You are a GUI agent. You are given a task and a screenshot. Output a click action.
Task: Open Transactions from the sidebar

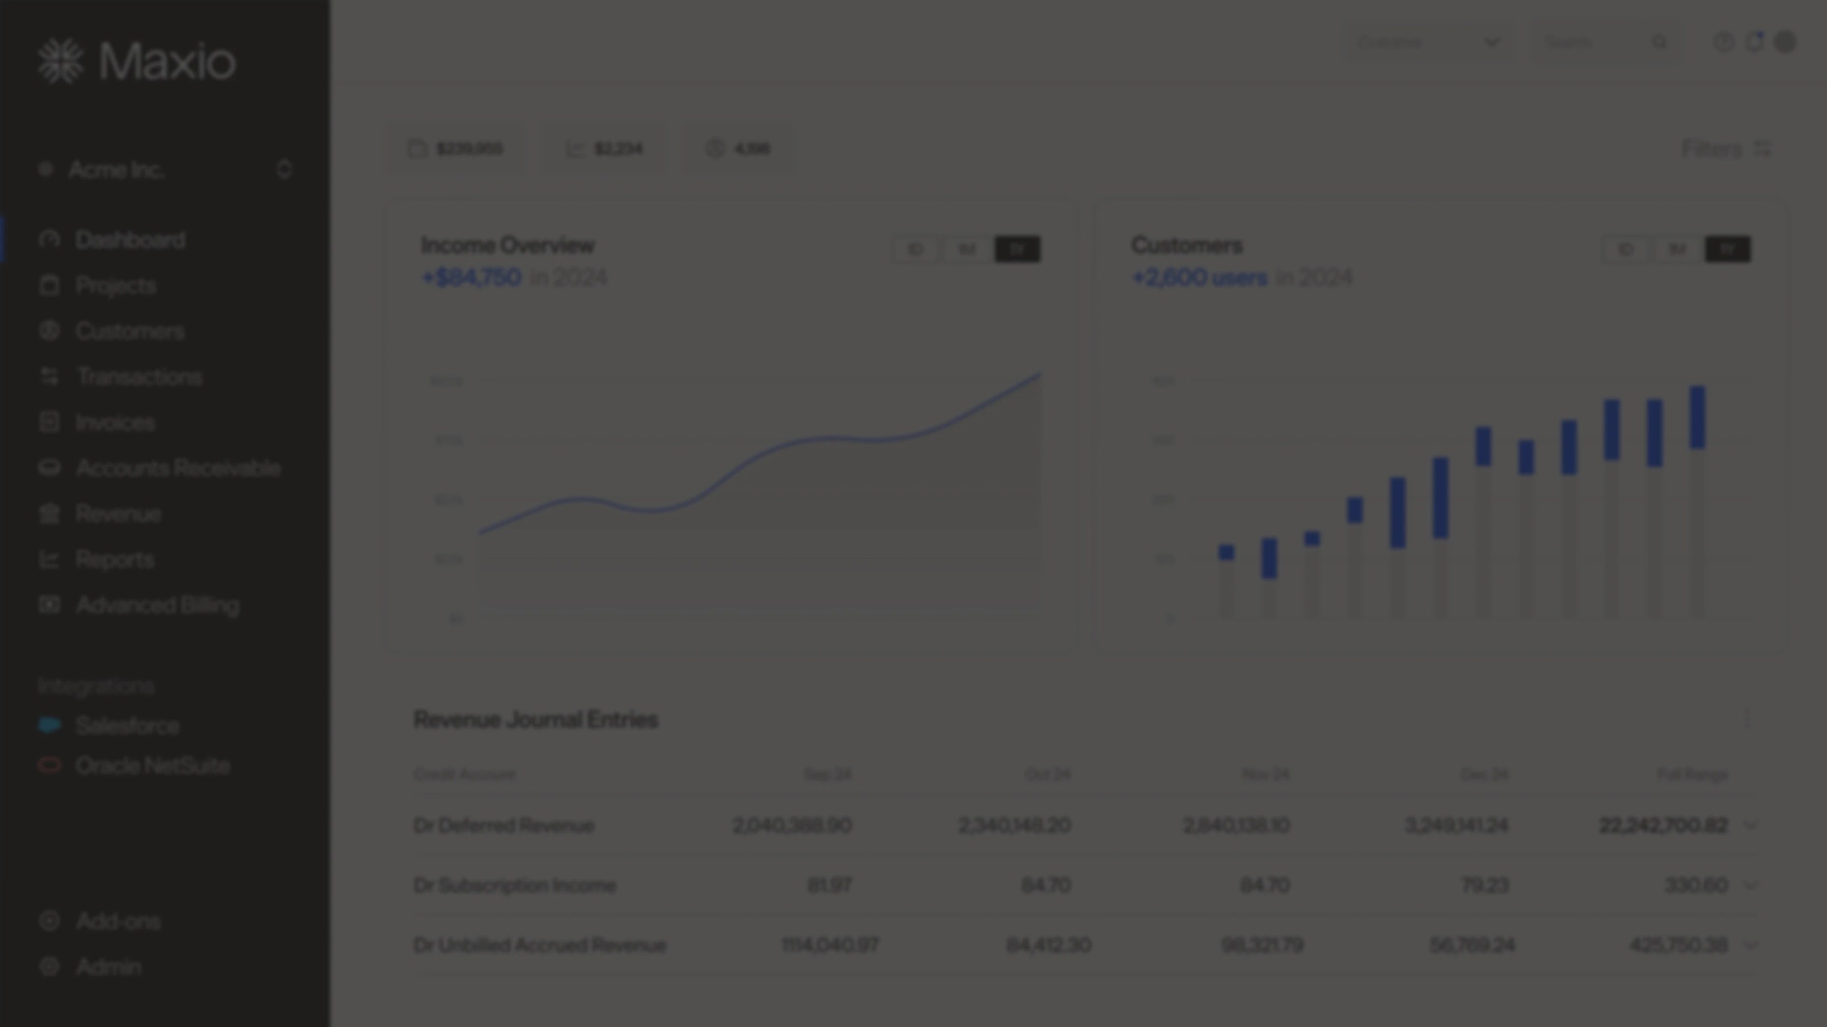[139, 377]
